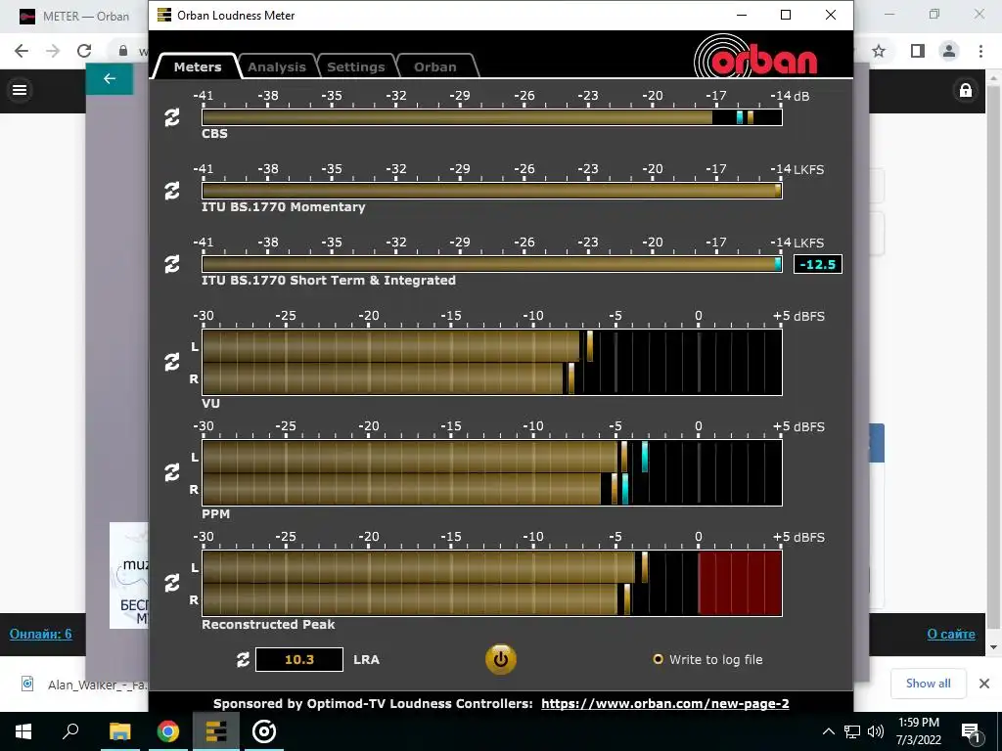
Task: Click Show all in the downloads bar
Action: click(x=928, y=684)
